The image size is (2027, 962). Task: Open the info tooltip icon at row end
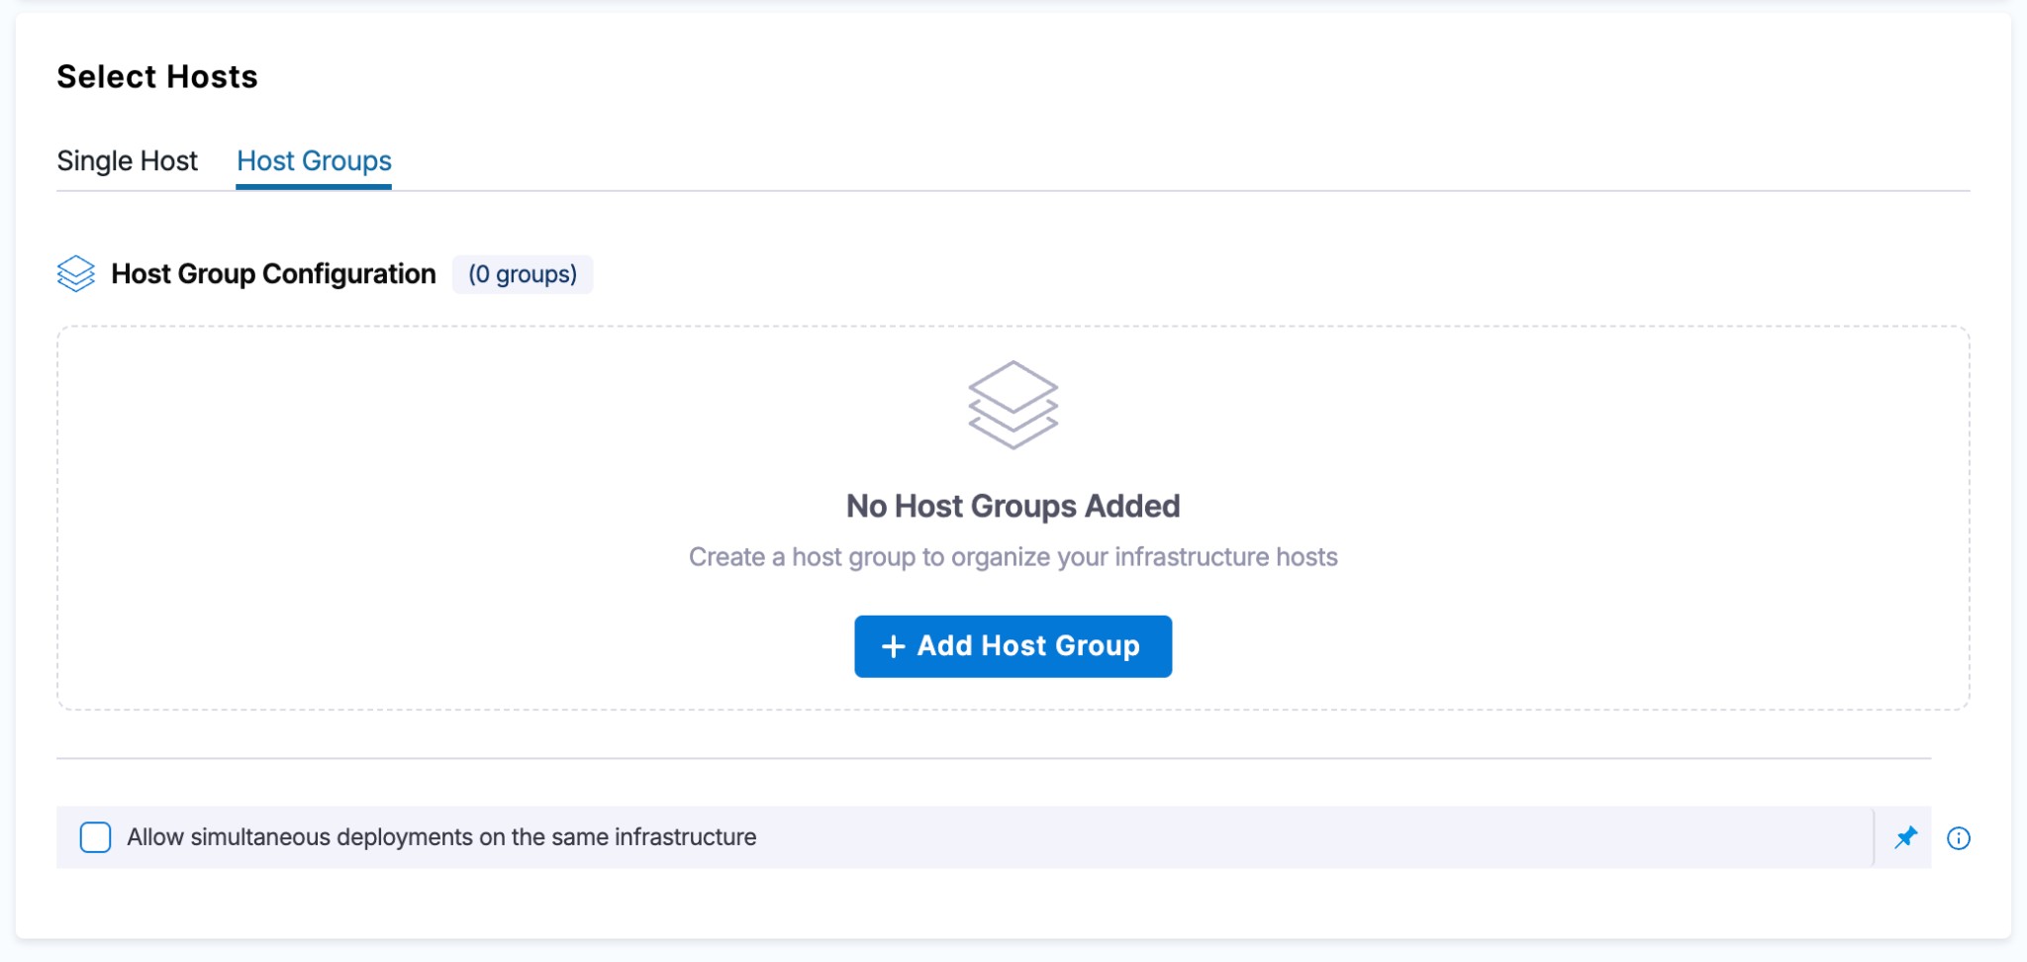[x=1958, y=838]
